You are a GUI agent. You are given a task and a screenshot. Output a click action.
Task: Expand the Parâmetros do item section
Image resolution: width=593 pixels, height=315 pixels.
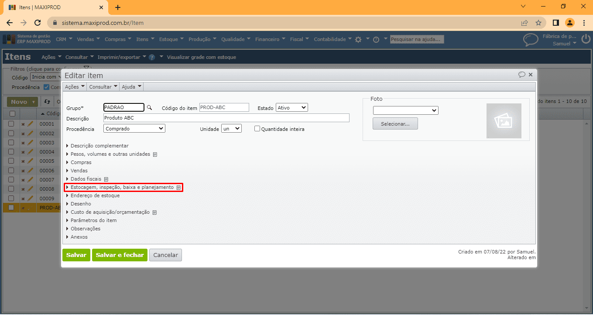coord(91,220)
